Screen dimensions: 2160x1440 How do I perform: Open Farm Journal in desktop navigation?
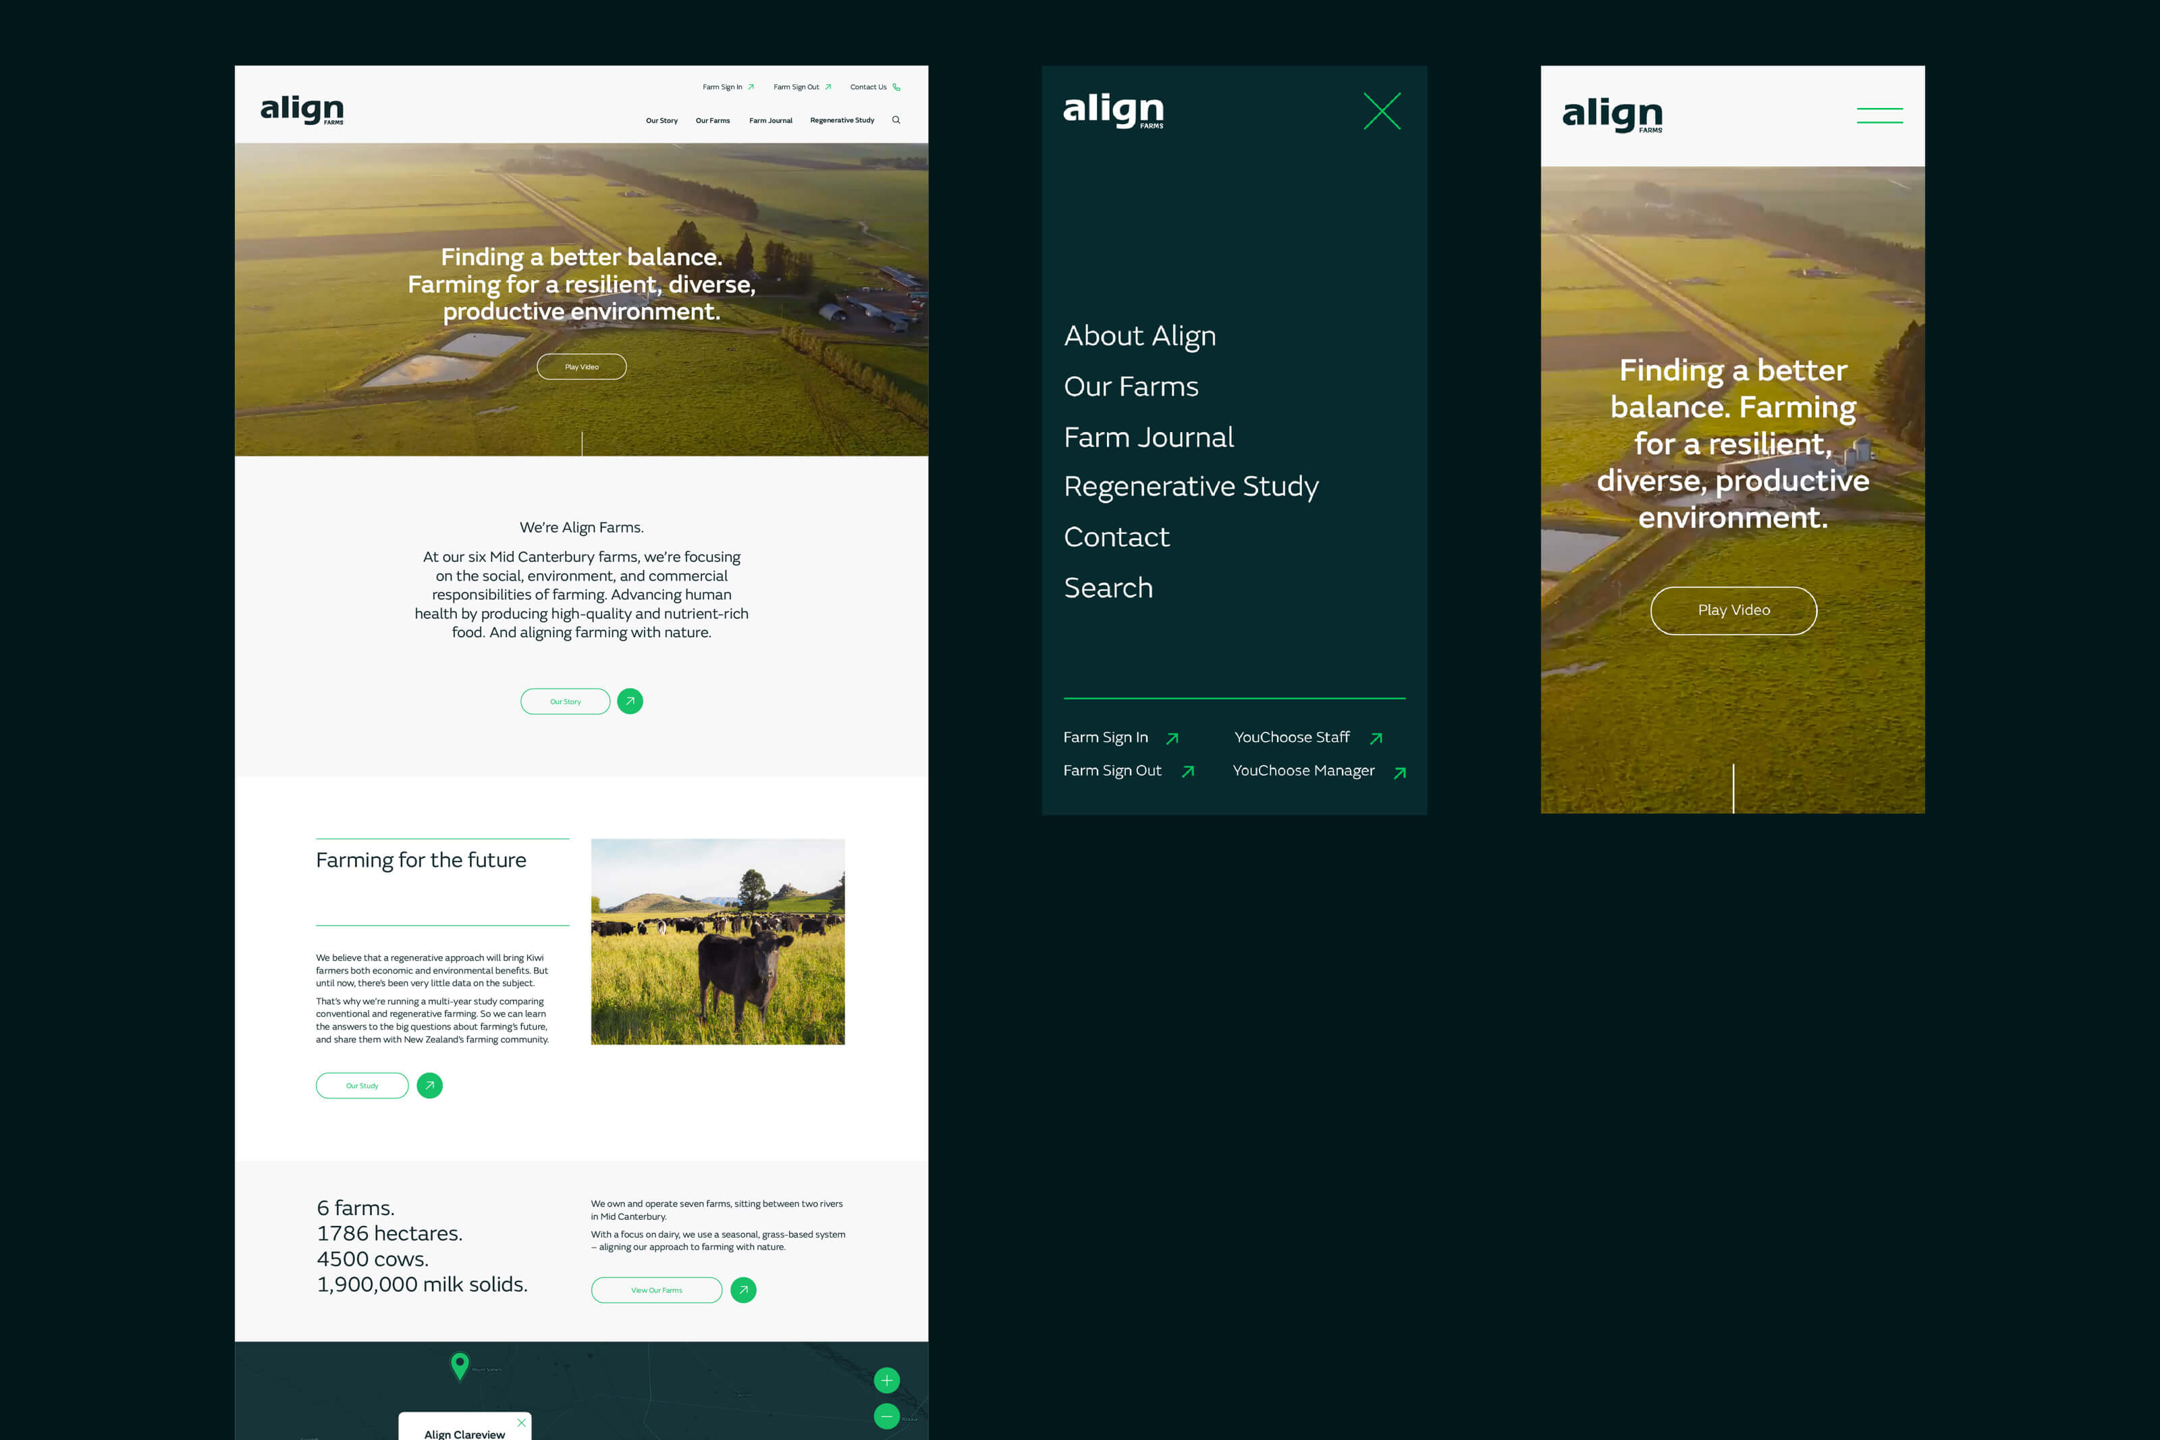coord(770,120)
